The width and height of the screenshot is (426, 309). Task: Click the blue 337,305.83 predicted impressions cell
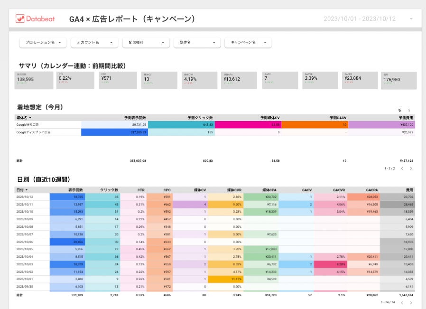[115, 132]
